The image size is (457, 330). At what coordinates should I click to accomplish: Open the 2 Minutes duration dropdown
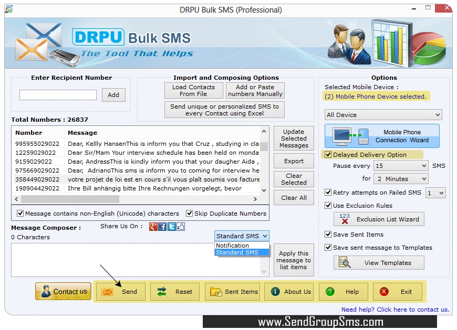(401, 179)
